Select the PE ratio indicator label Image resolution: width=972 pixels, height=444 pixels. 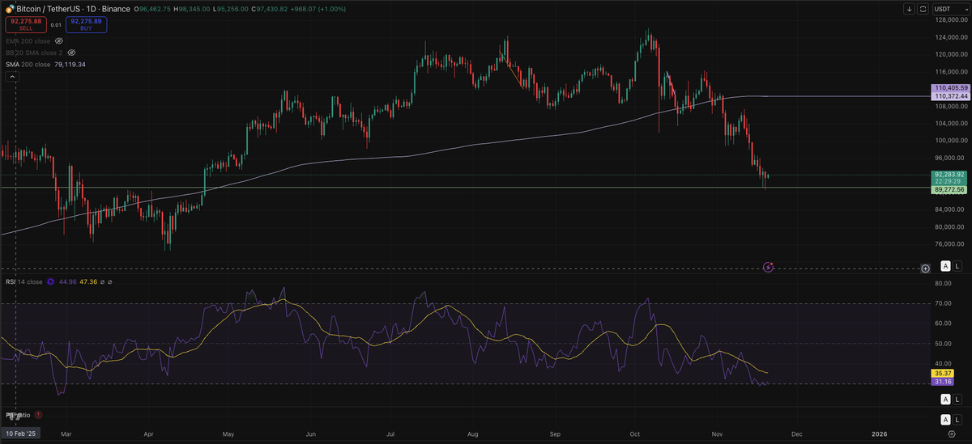point(18,415)
